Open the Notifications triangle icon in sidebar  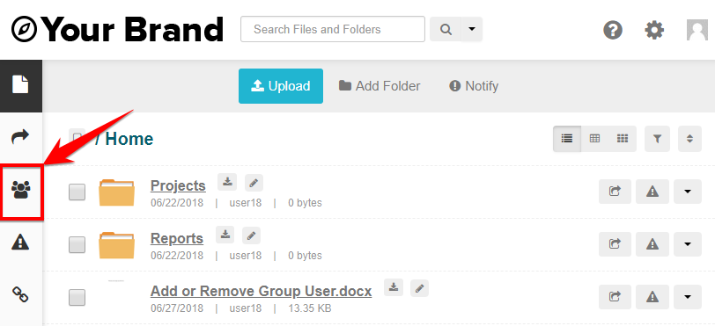click(x=20, y=242)
